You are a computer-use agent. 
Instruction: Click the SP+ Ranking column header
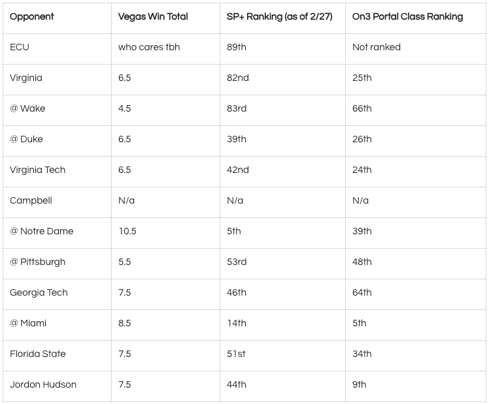coord(282,18)
